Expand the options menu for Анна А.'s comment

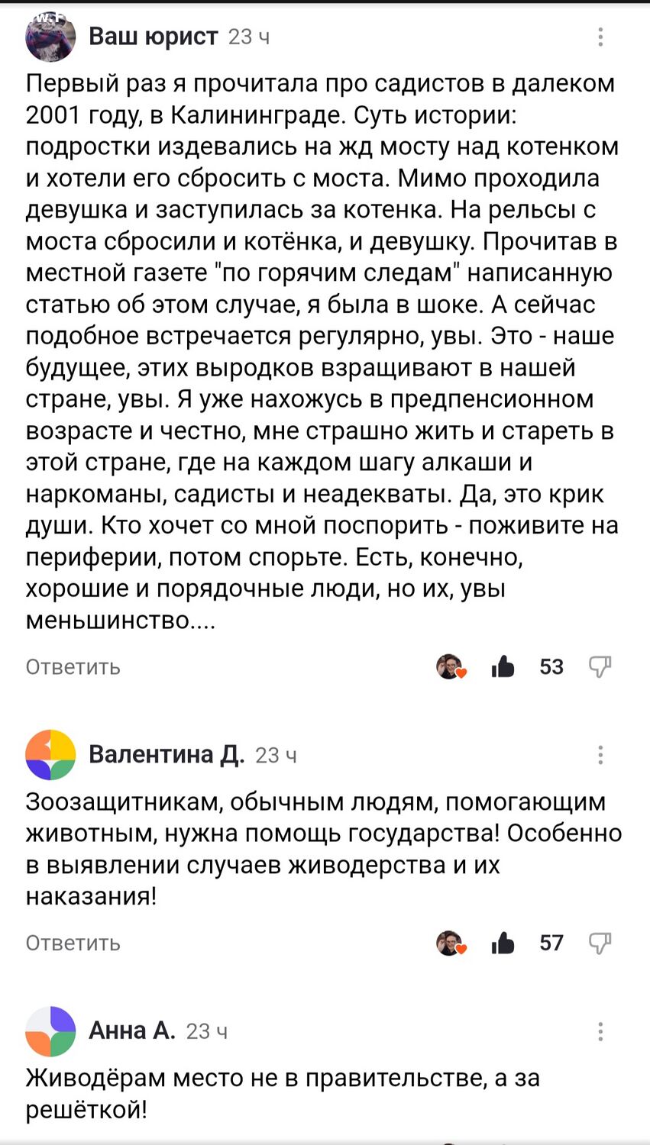600,1031
